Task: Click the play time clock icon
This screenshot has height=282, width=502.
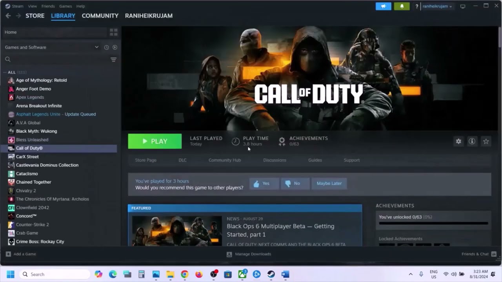Action: click(235, 141)
